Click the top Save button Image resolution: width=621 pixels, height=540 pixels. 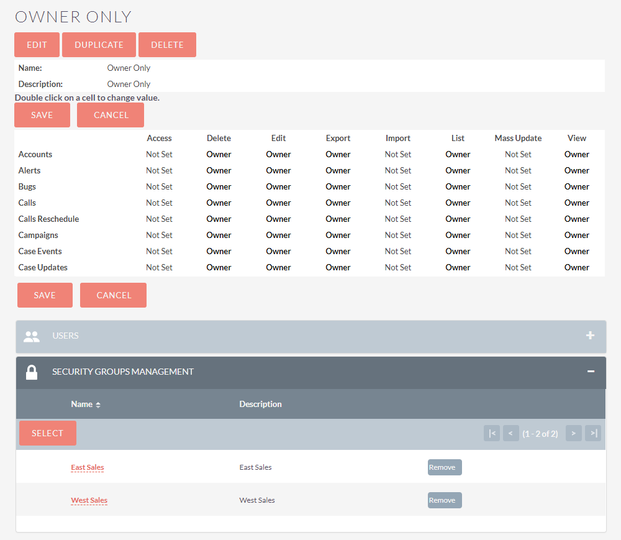pyautogui.click(x=42, y=115)
